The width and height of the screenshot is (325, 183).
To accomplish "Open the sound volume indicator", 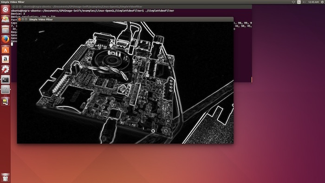I will 304,2.
